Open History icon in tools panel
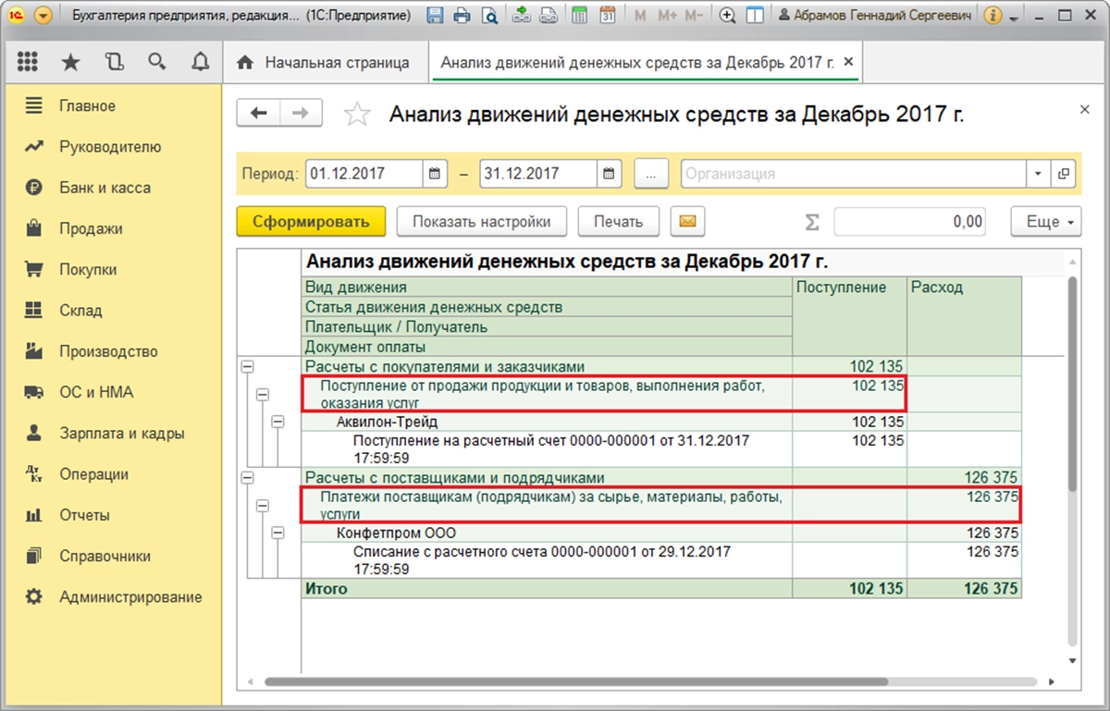 click(x=114, y=62)
